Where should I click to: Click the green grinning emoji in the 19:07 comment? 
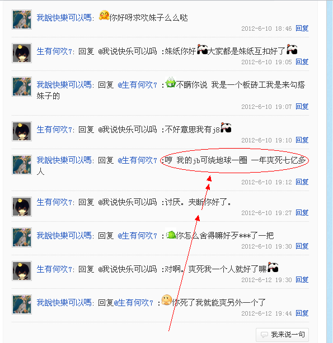point(171,83)
